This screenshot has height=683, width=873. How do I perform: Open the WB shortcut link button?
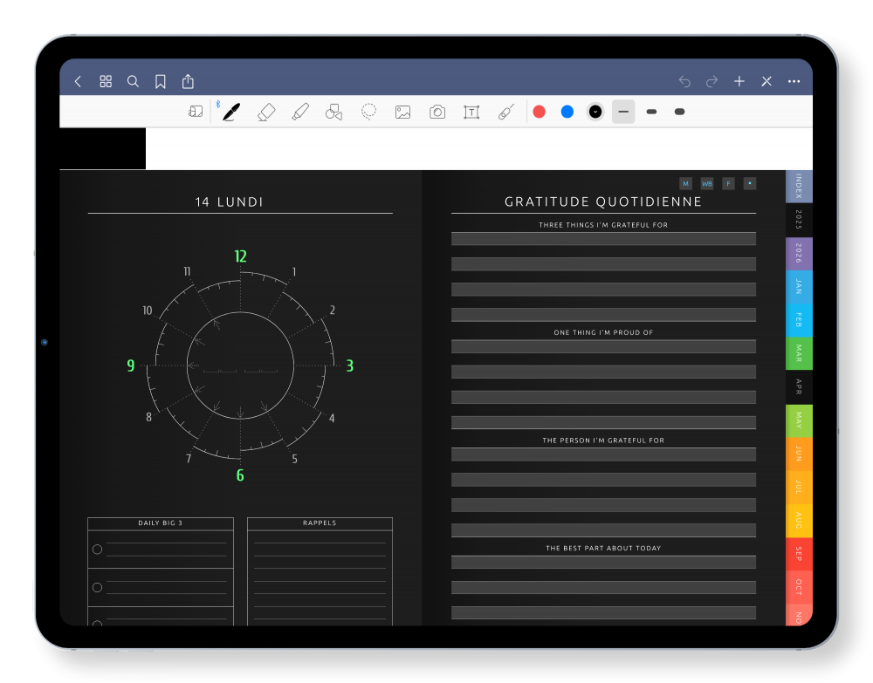point(707,183)
